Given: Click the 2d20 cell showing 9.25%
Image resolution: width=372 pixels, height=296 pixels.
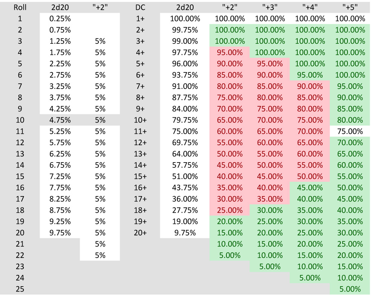Looking at the screenshot, I should click(x=60, y=221).
